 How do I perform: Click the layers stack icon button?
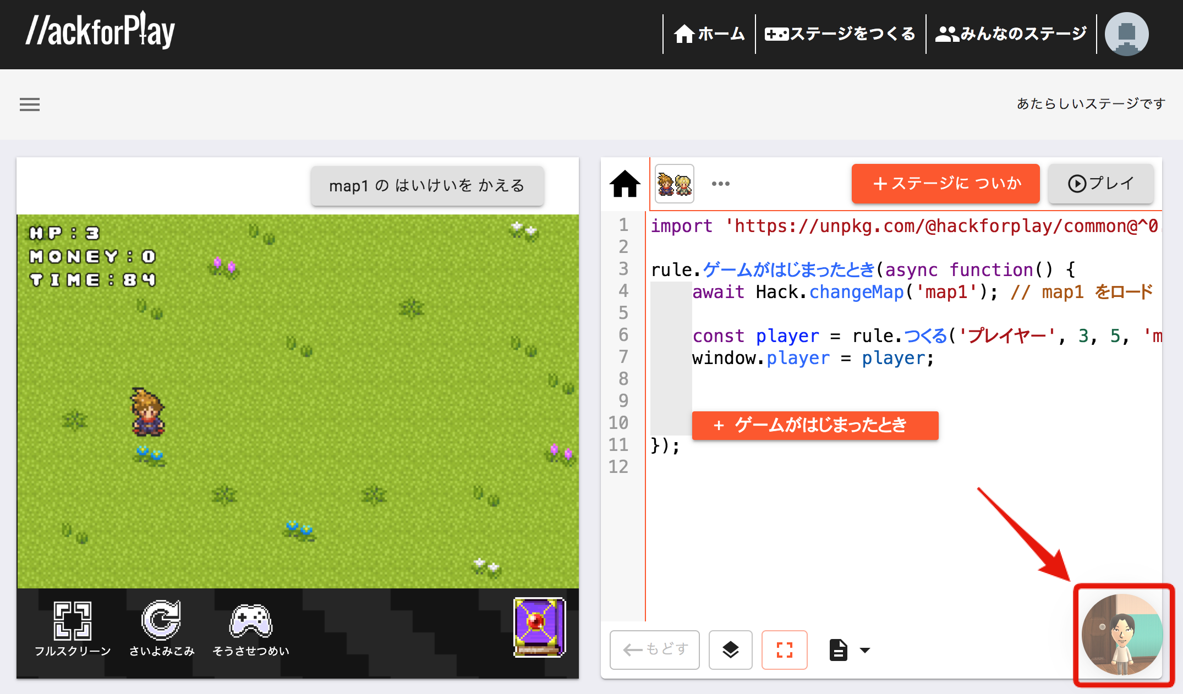(x=730, y=650)
